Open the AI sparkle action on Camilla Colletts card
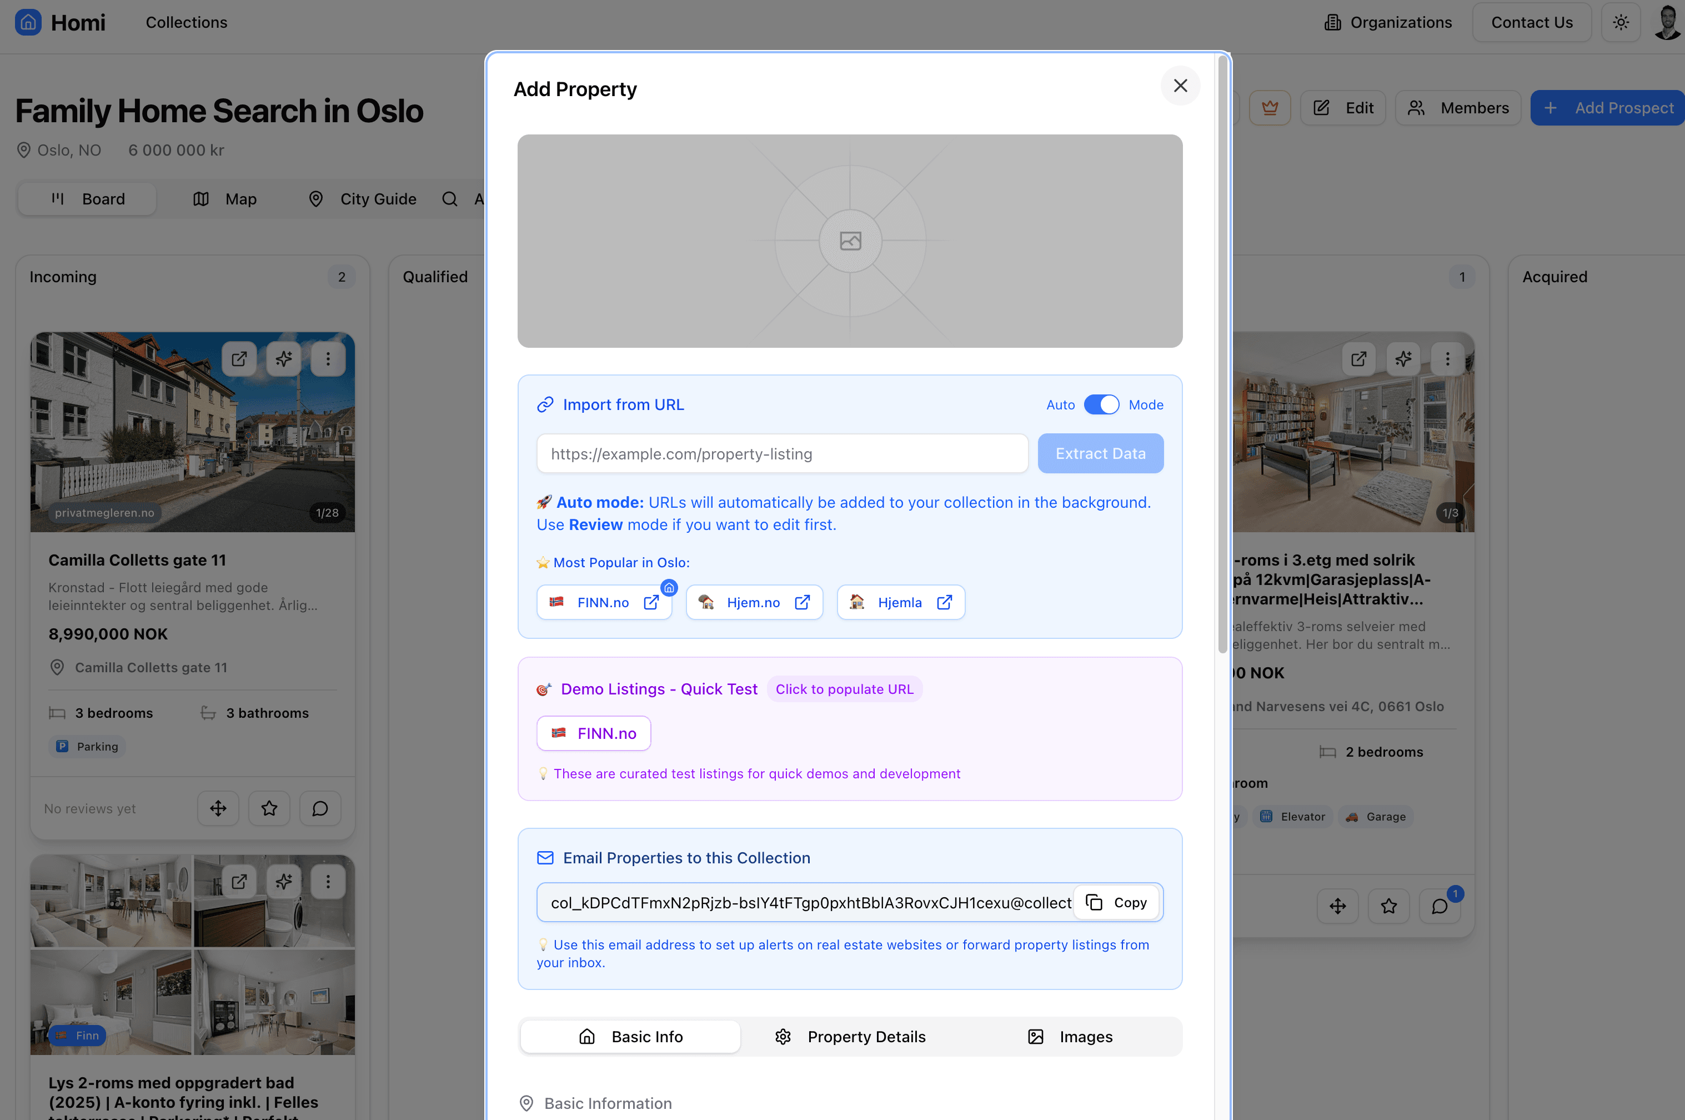This screenshot has height=1120, width=1685. [x=283, y=358]
